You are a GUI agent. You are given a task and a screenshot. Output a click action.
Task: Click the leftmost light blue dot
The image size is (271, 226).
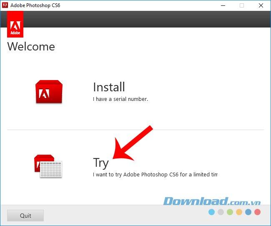[211, 212]
